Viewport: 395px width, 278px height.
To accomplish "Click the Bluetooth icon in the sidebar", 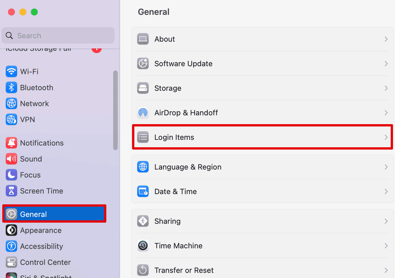I will click(x=11, y=88).
